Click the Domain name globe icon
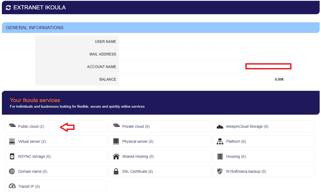 point(12,171)
